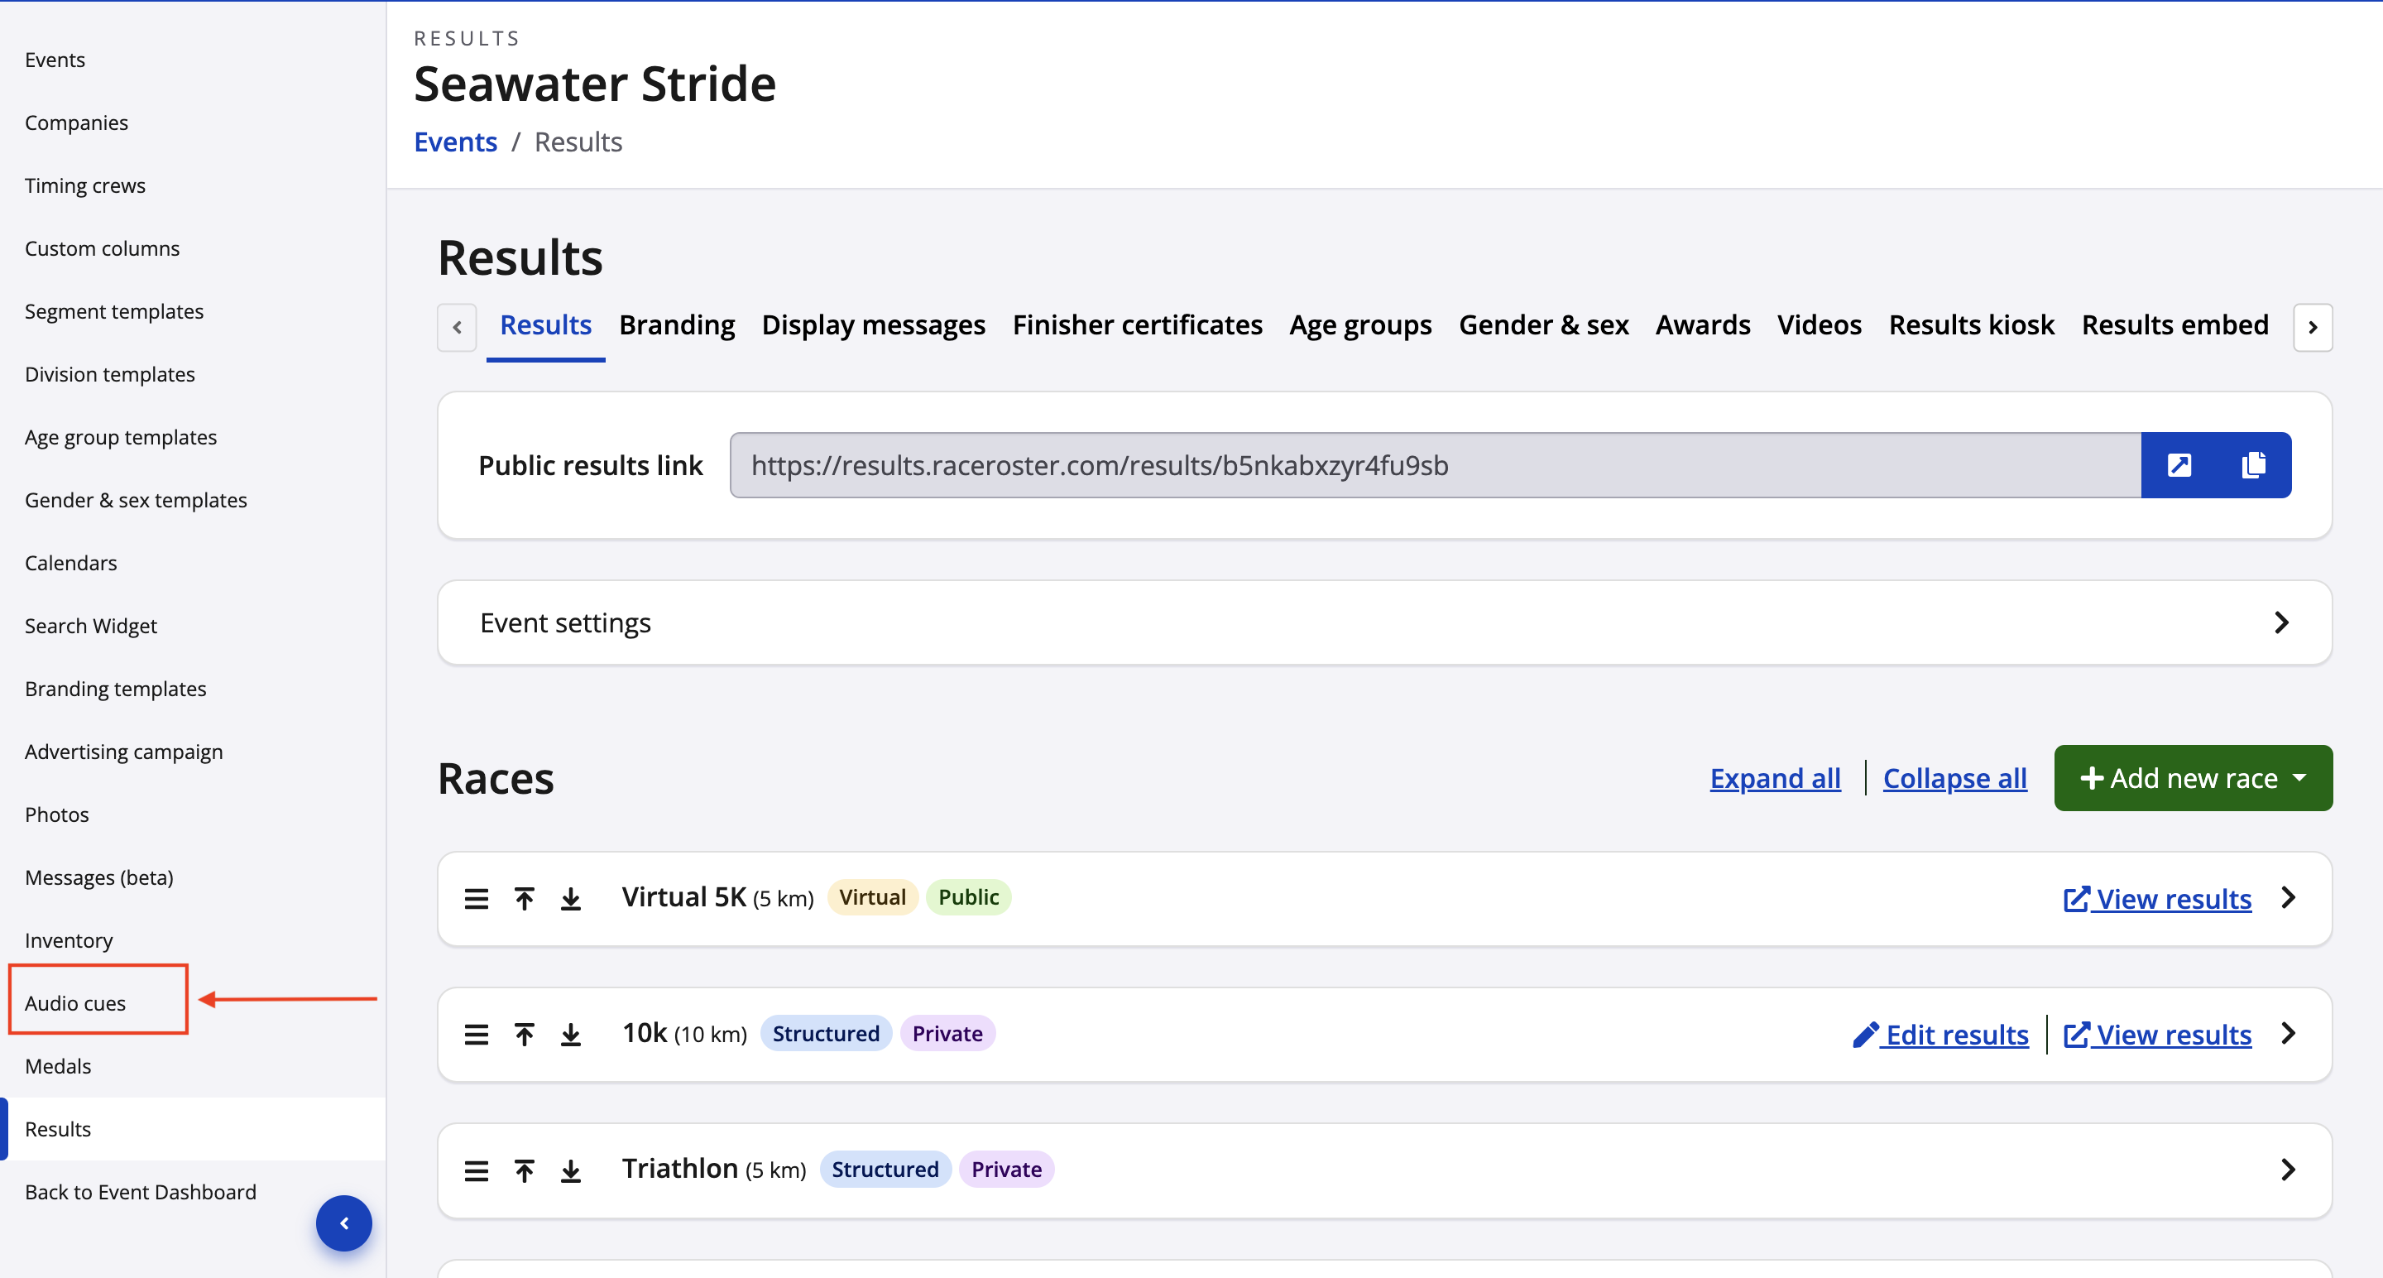Click drag handle icon for Triathlon race
2383x1278 pixels.
[477, 1170]
